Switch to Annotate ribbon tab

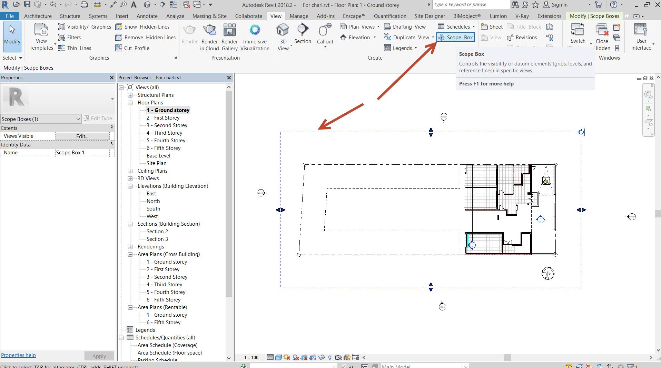[x=147, y=16]
